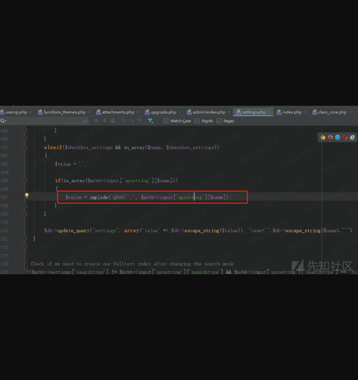358x380 pixels.
Task: Enable the Regex checkbox
Action: [x=219, y=121]
